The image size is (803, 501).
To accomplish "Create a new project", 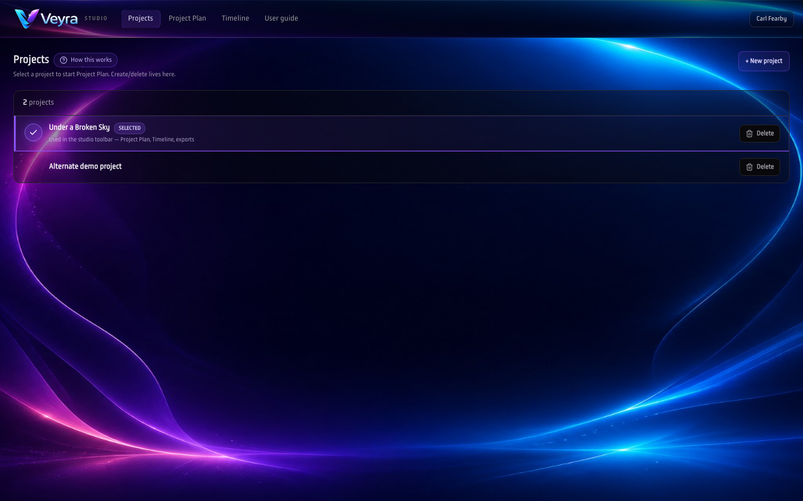I will pyautogui.click(x=763, y=61).
